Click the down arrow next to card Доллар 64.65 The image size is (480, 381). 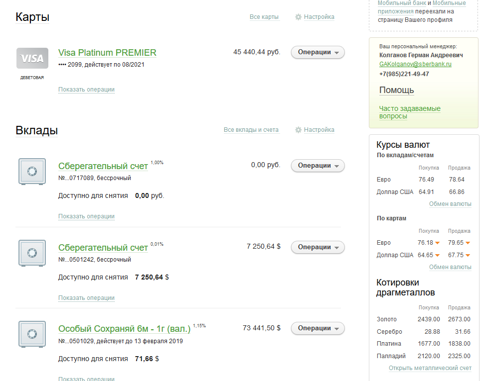coord(438,255)
